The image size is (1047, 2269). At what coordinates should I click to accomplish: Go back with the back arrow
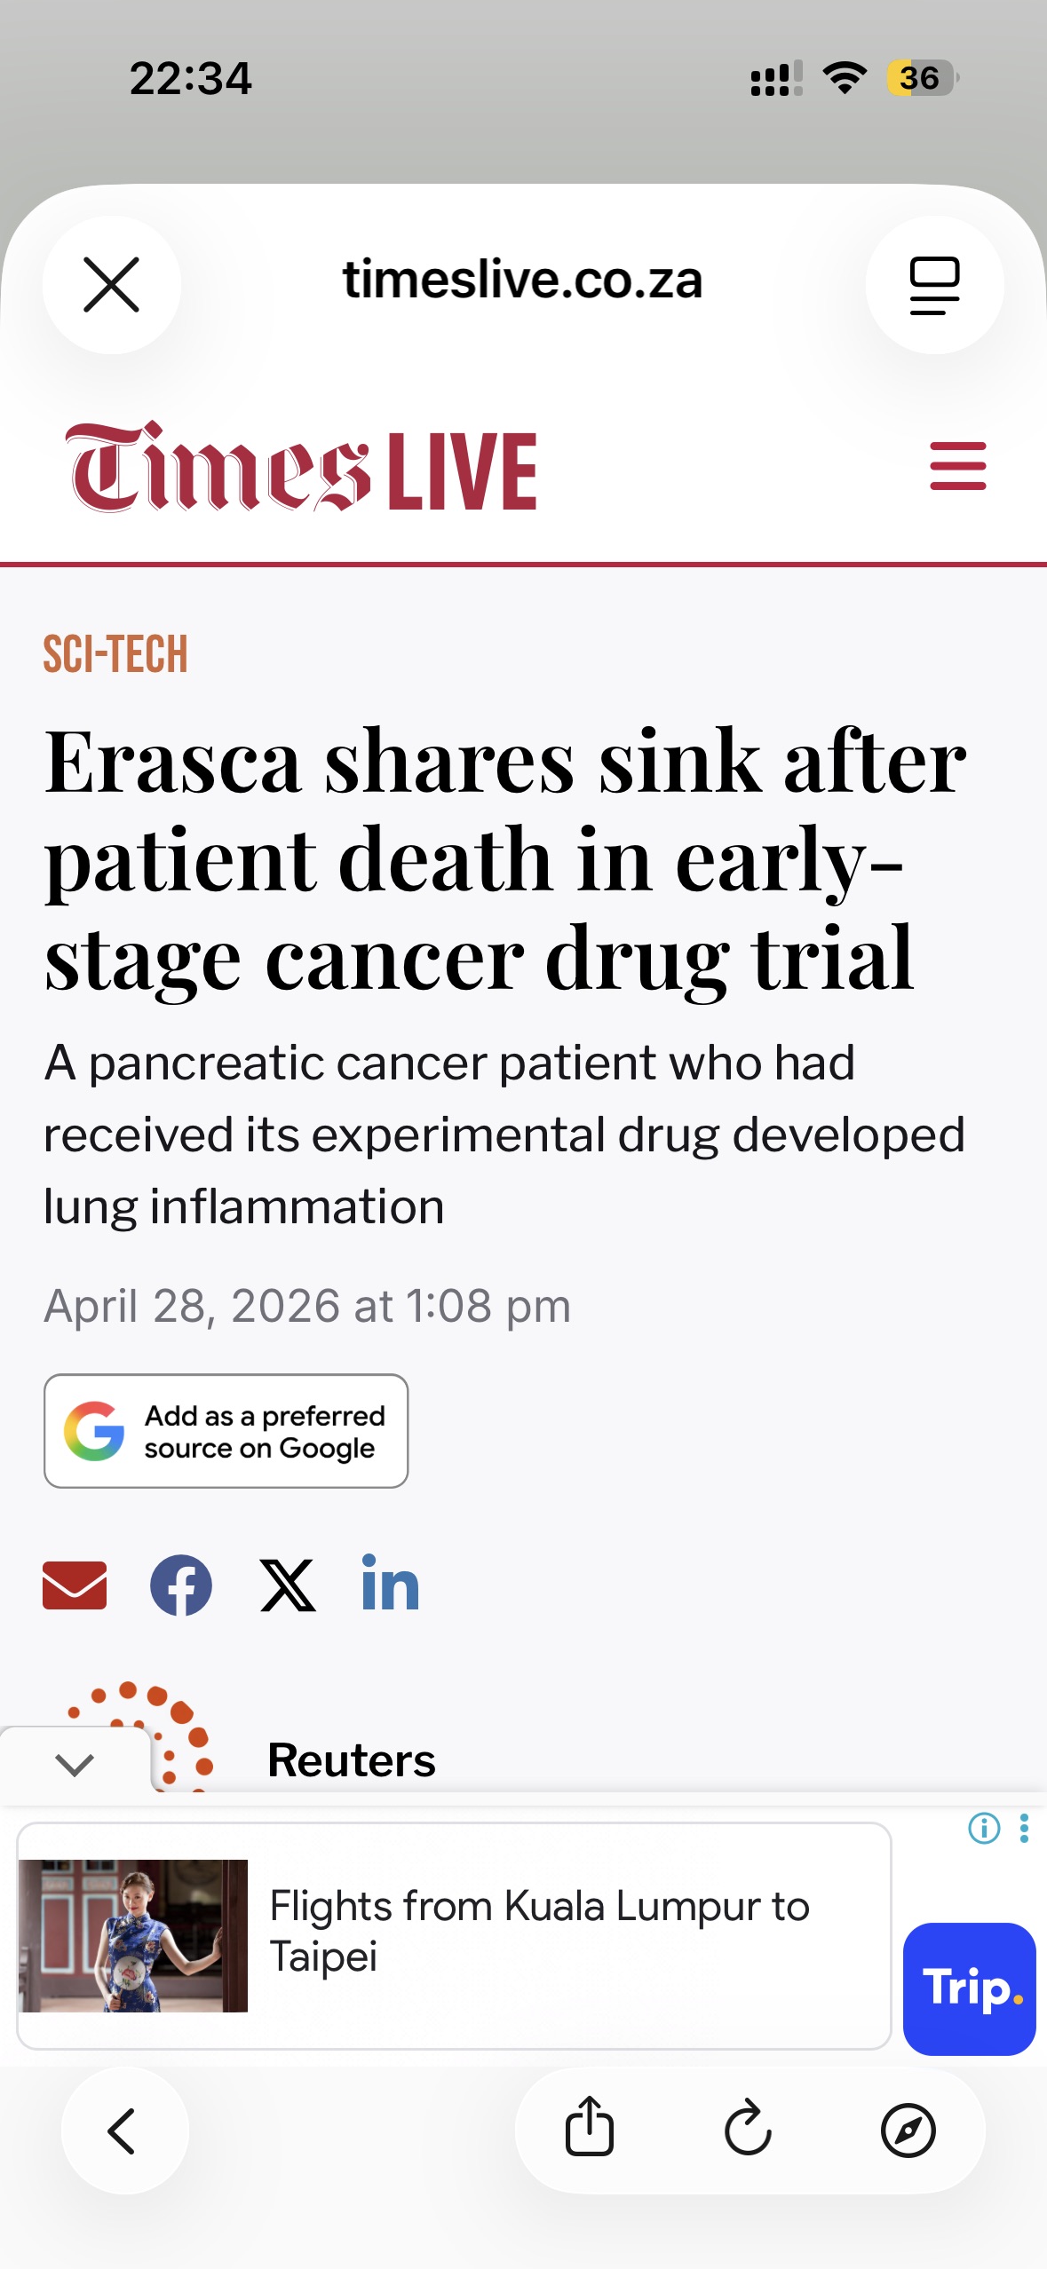click(123, 2131)
